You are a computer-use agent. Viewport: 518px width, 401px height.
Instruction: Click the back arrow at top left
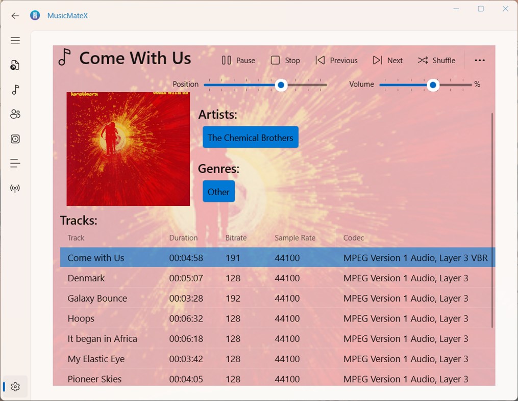15,16
